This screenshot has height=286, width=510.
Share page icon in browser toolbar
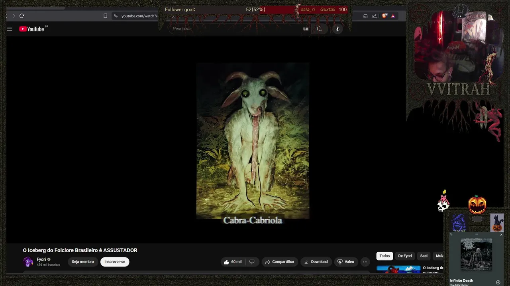click(375, 16)
